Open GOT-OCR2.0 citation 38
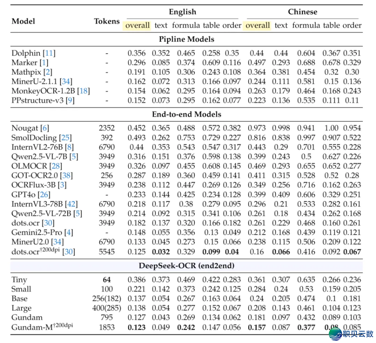 tap(67, 176)
